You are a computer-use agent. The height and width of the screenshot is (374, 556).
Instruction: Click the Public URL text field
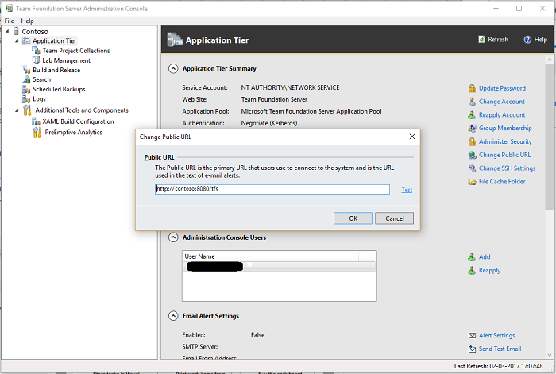(x=272, y=189)
